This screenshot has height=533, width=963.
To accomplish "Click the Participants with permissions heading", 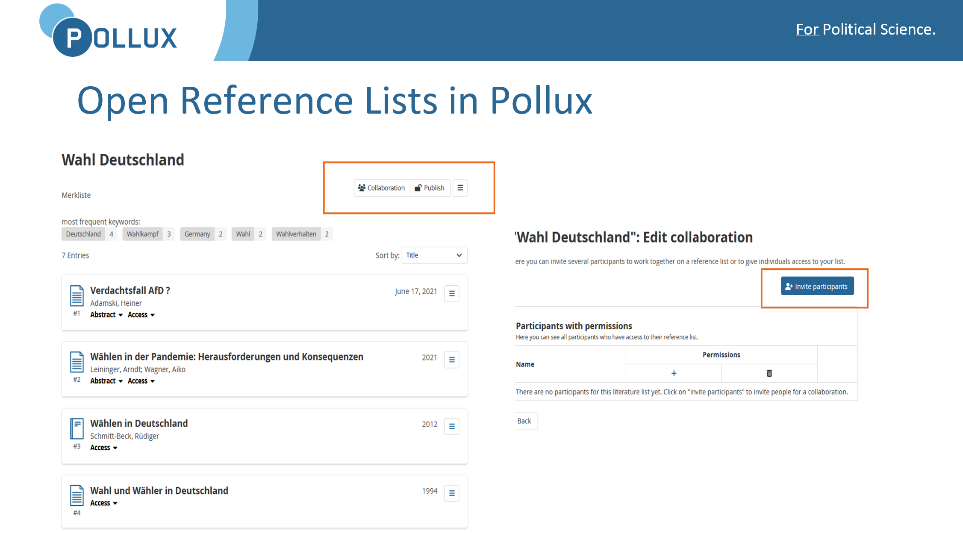I will pos(574,326).
